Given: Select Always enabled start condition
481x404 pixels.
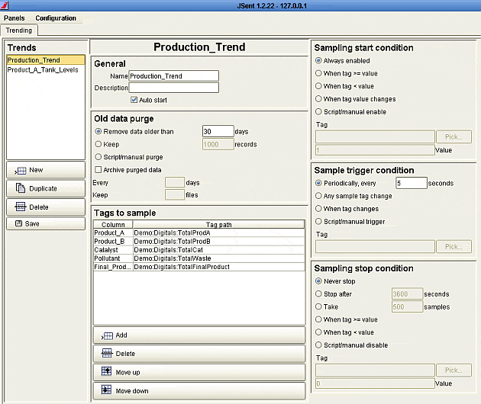Looking at the screenshot, I should (x=318, y=60).
